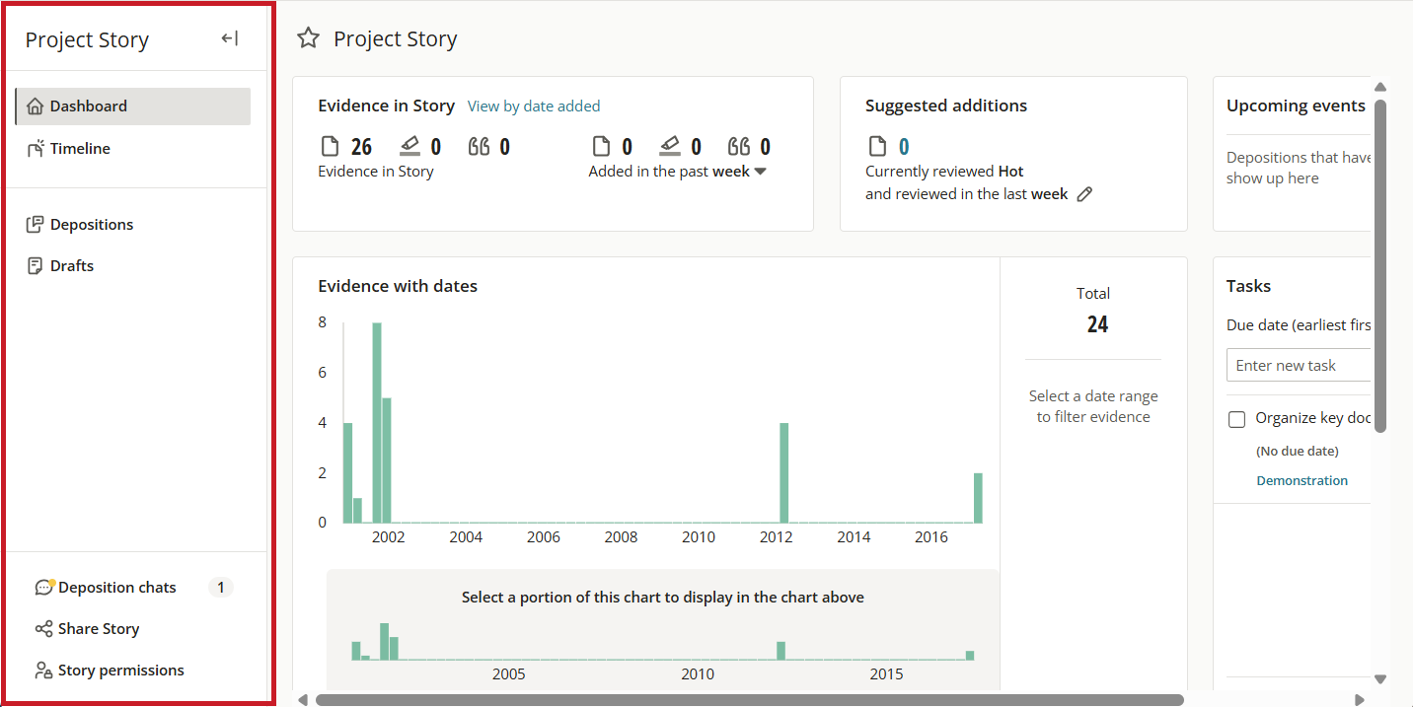Click the highlights icon beside 26 documents
Viewport: 1413px width, 707px height.
[409, 147]
